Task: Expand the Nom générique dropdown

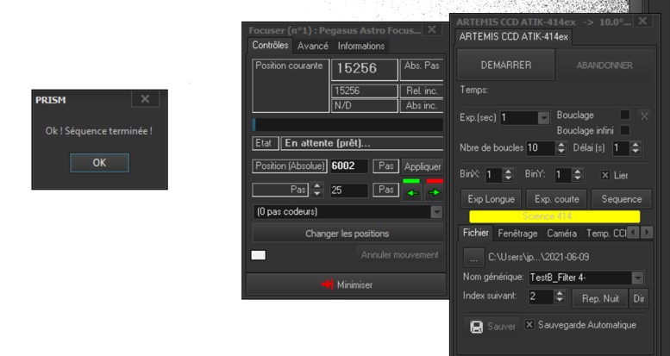Action: pos(638,277)
